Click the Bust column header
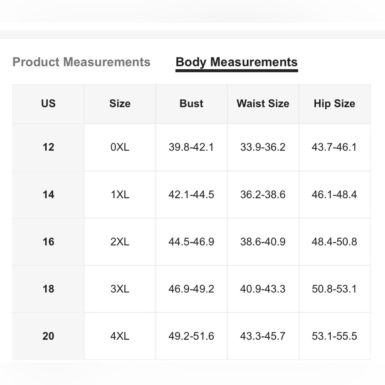Viewport: 385px width, 385px height. (x=191, y=103)
